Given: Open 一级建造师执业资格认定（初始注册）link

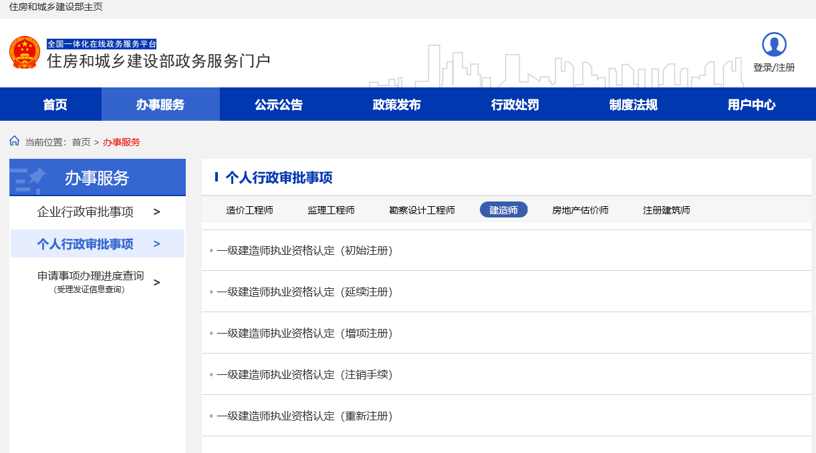Looking at the screenshot, I should tap(304, 251).
